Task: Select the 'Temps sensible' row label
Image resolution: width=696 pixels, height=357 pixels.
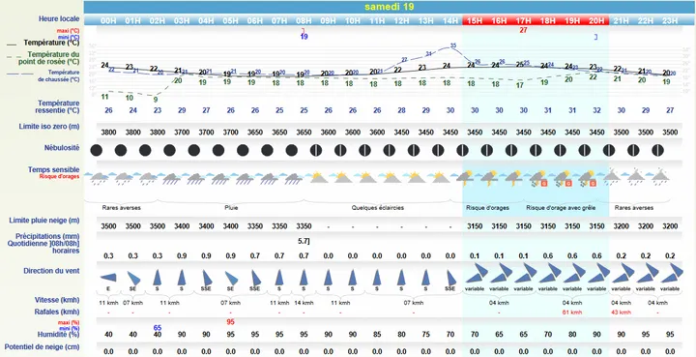Action: pyautogui.click(x=54, y=169)
